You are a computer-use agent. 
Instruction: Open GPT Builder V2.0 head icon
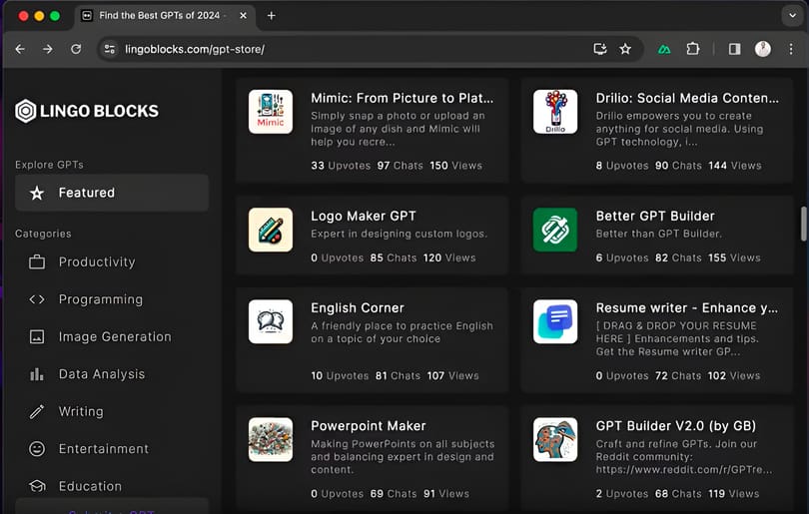pos(555,439)
